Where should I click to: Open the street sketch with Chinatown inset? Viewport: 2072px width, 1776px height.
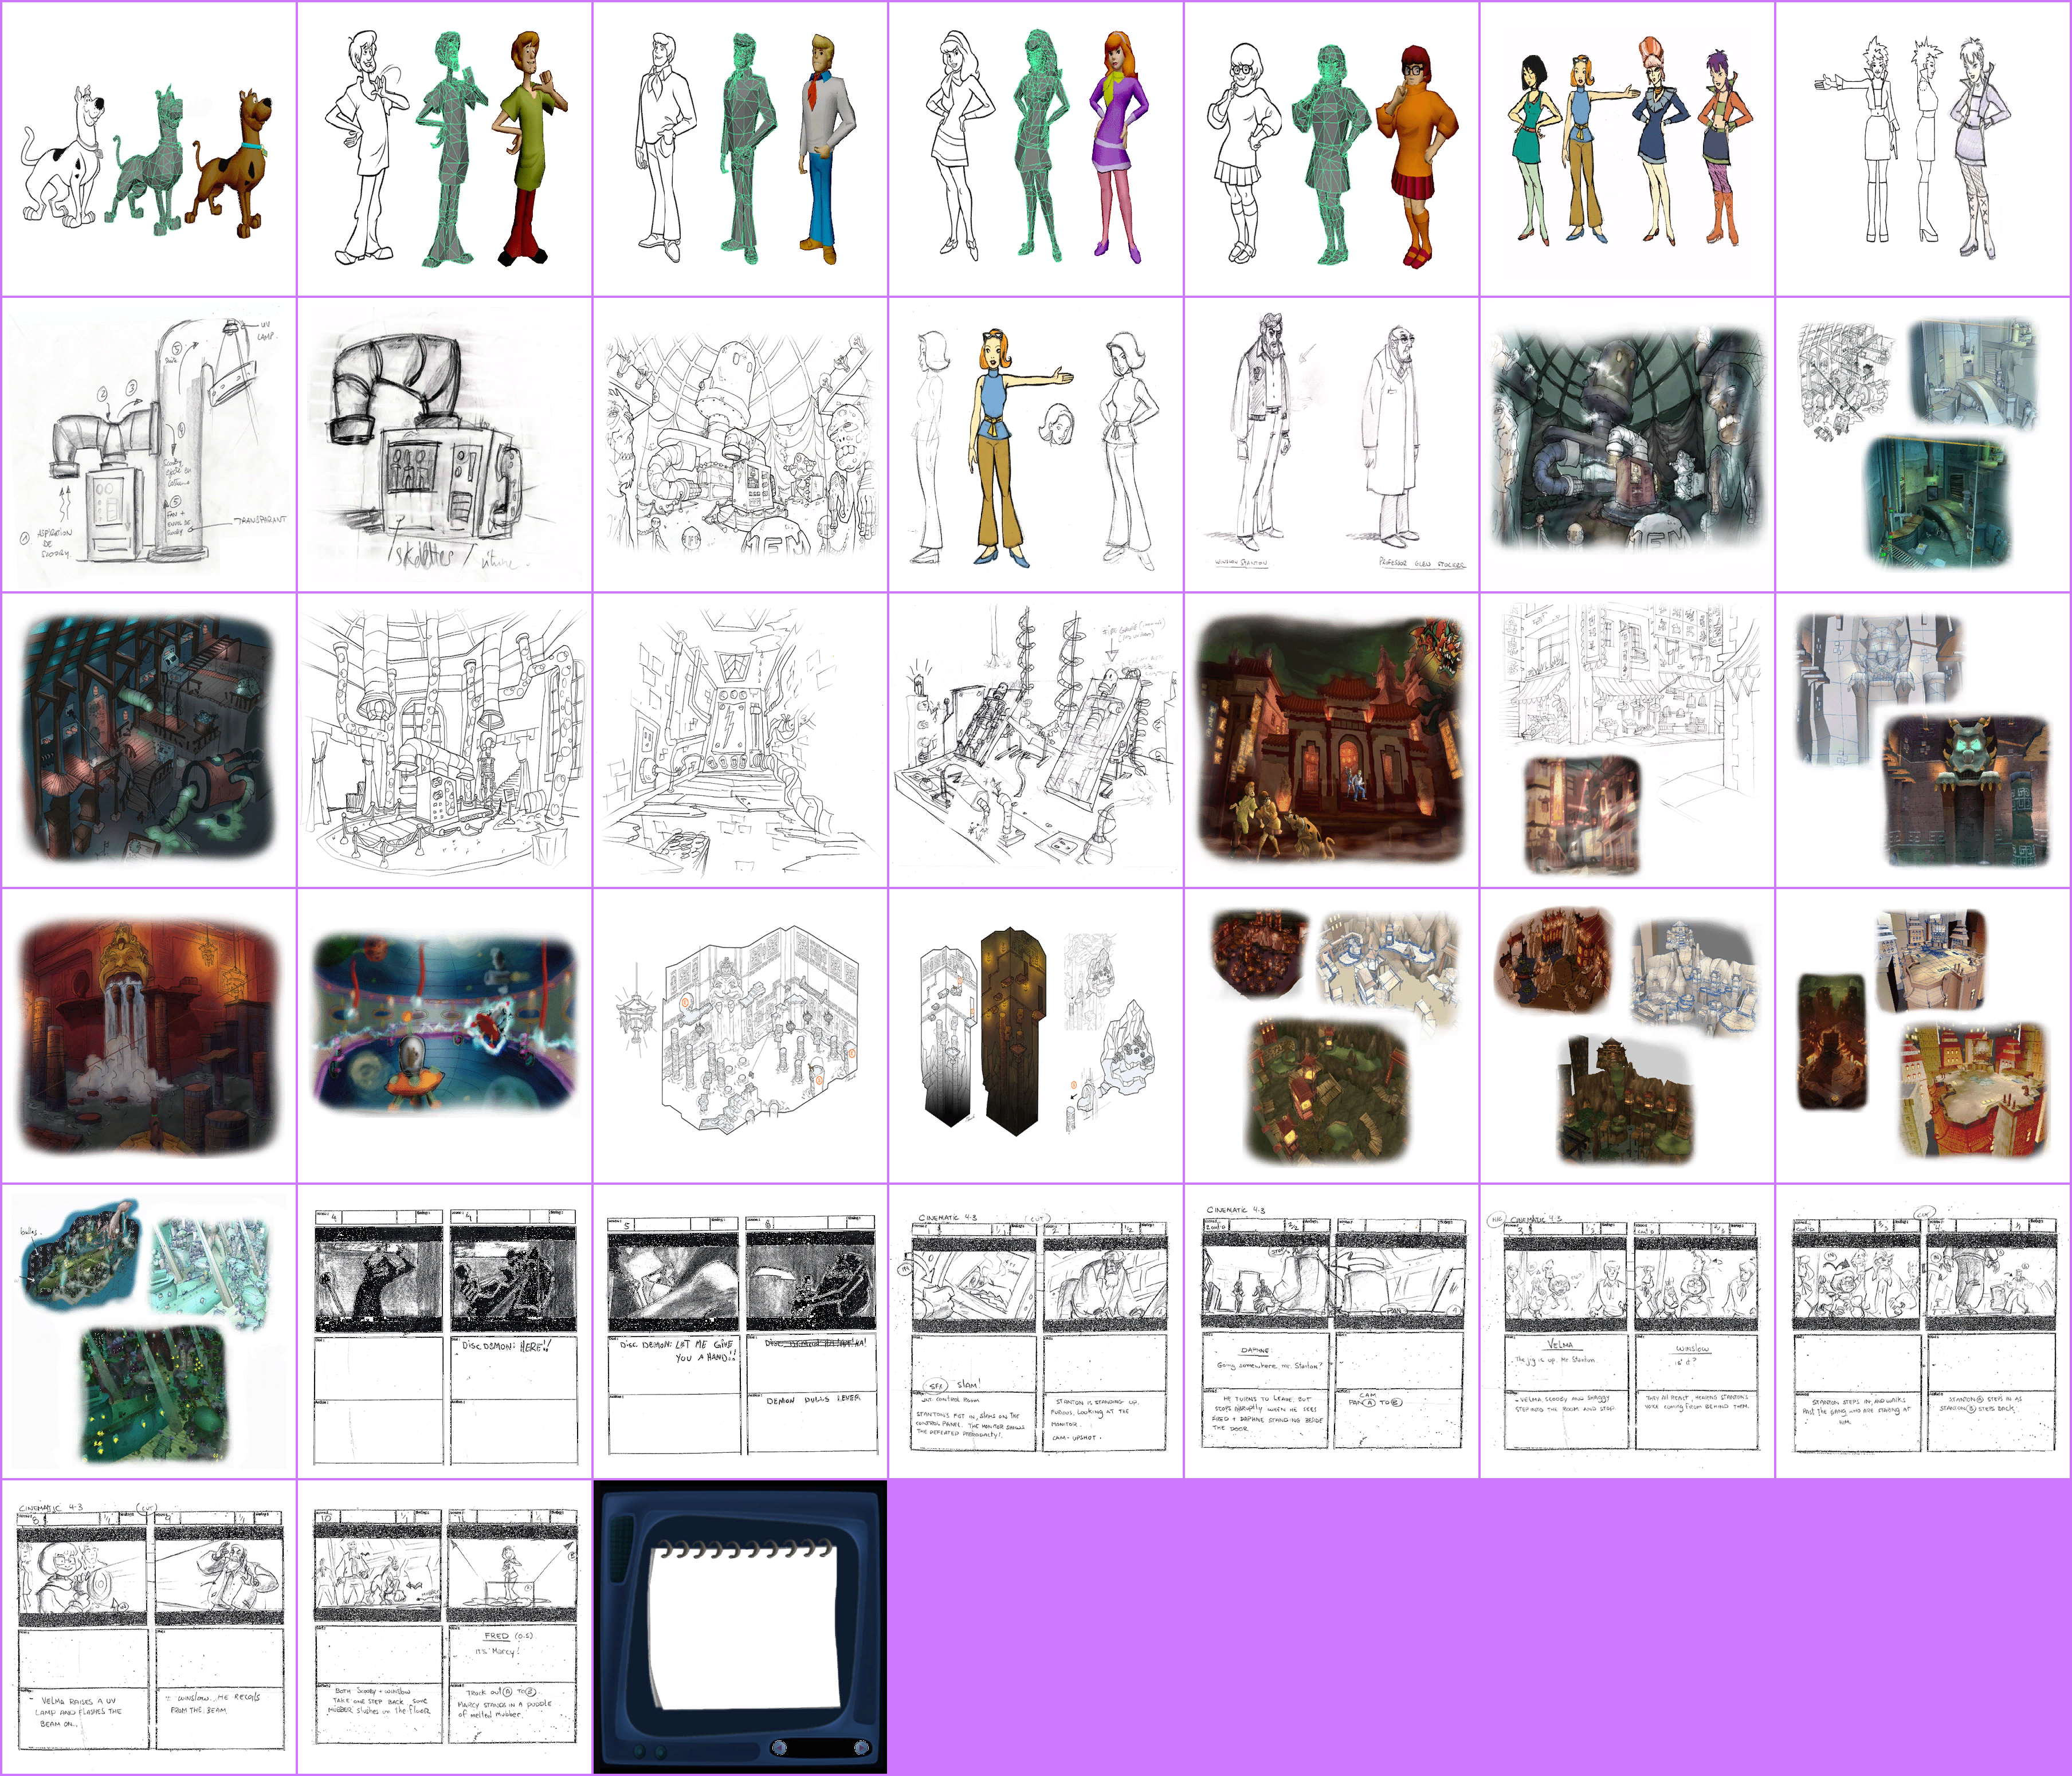(x=1628, y=740)
